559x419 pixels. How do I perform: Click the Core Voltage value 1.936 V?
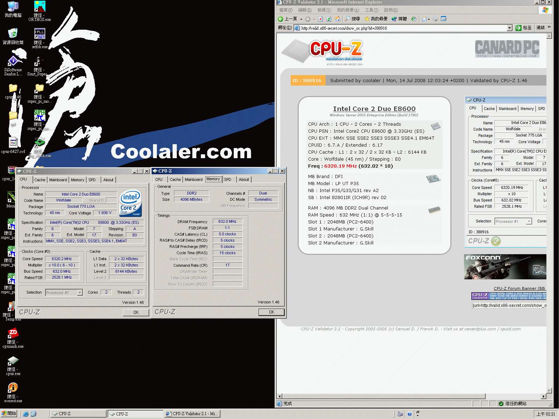(x=105, y=213)
